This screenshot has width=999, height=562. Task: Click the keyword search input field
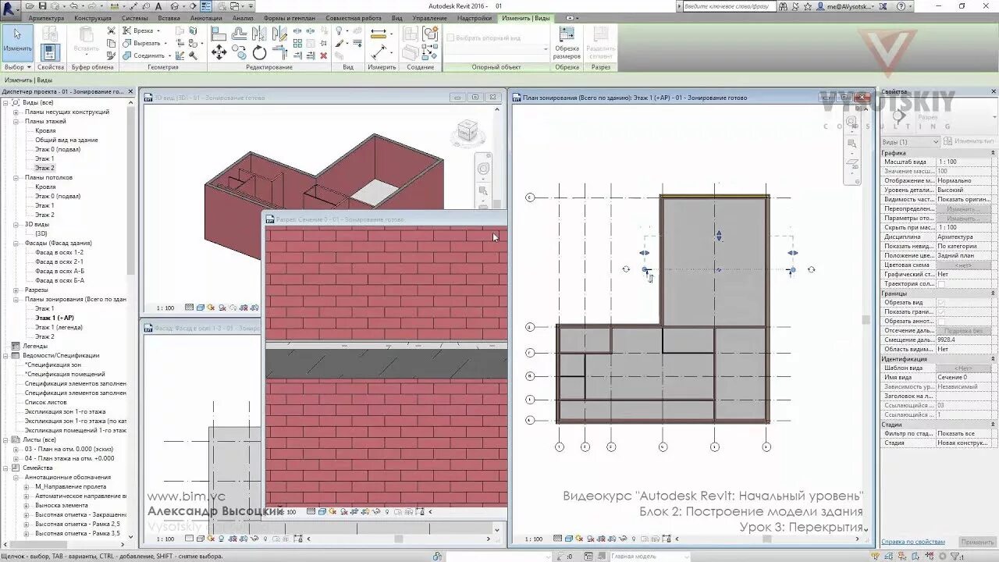tap(729, 6)
